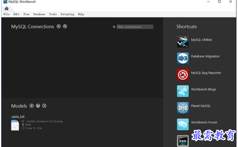The image size is (238, 147).
Task: Open the Workbench Forum chat icon
Action: coord(183,124)
